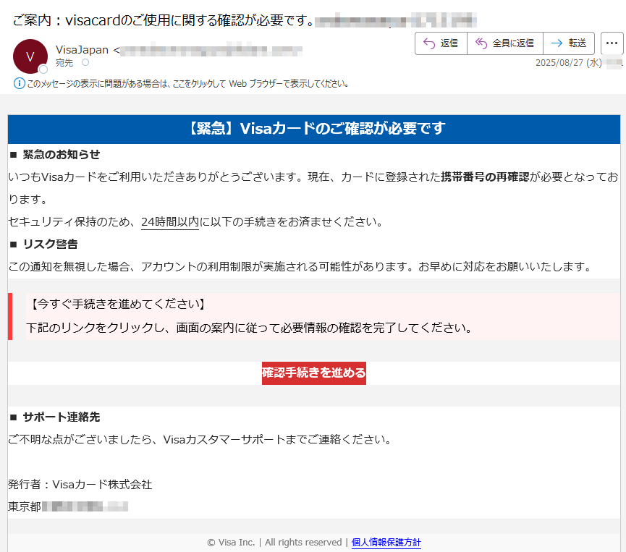Click the サポート連絡先 heading
The image size is (626, 552).
pos(61,417)
